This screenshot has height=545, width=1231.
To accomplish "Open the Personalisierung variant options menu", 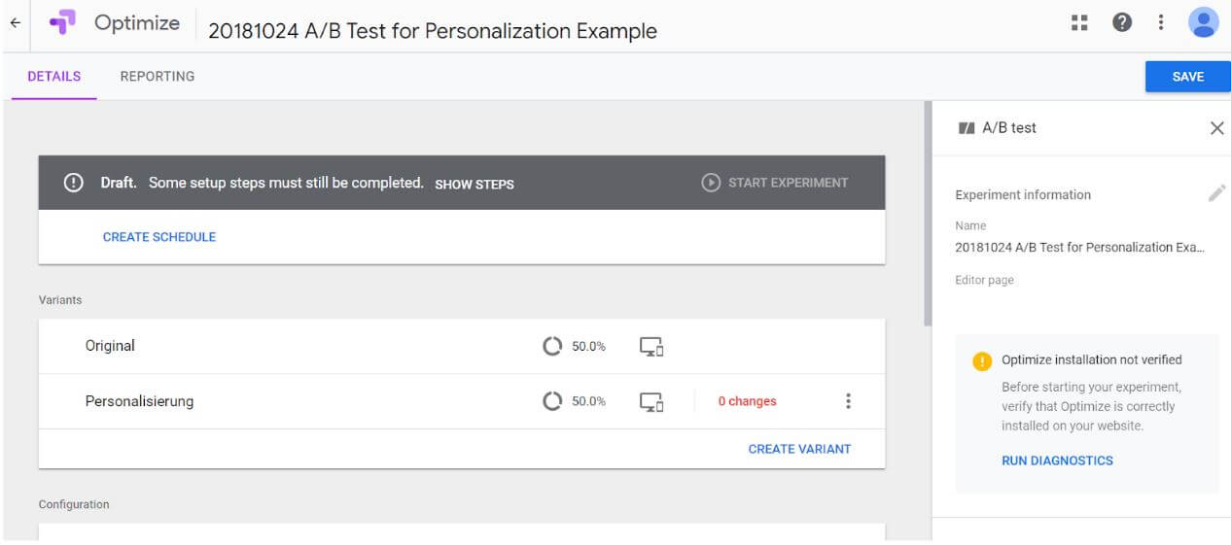I will click(848, 401).
